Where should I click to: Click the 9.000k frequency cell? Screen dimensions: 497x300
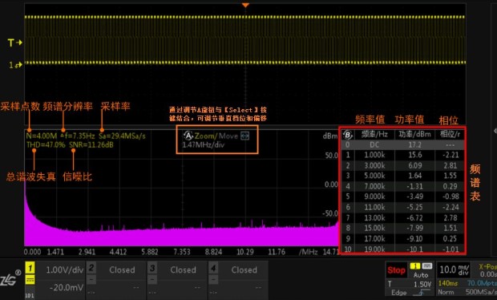pyautogui.click(x=374, y=197)
